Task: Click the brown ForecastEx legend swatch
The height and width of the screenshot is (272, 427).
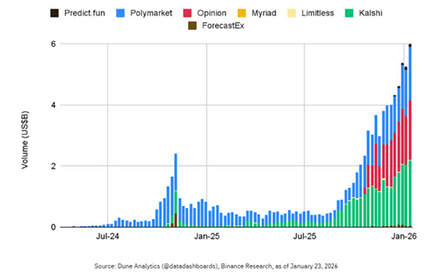Action: coord(192,25)
